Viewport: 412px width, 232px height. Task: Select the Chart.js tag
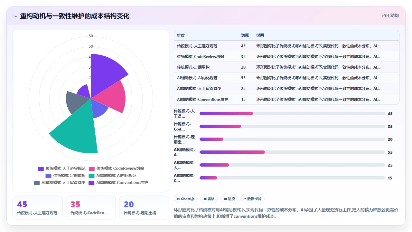click(185, 199)
